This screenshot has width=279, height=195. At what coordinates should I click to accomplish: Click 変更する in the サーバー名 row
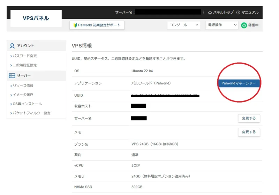[x=249, y=118]
